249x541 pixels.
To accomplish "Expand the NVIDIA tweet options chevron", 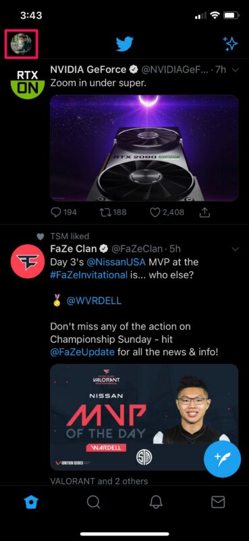I will (236, 70).
